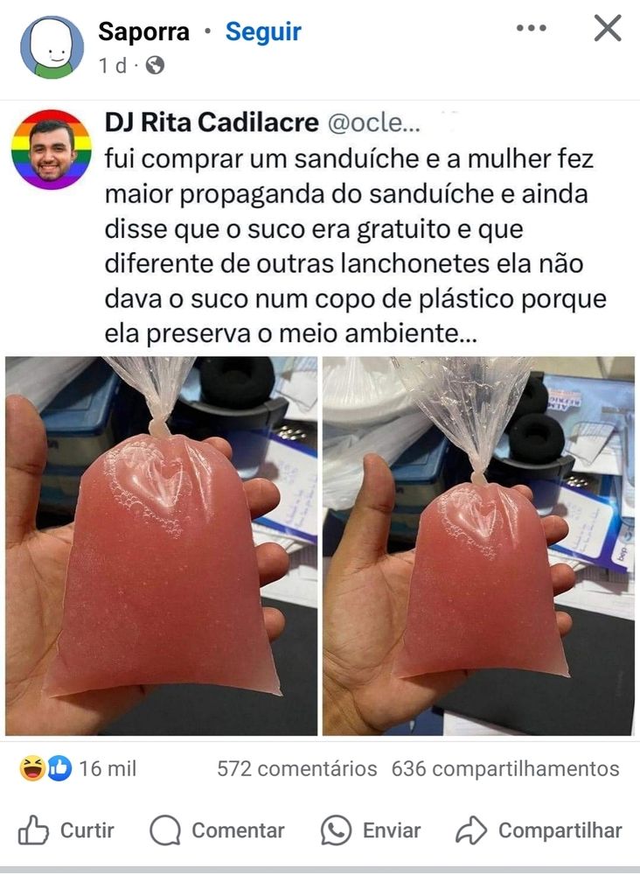Click the 1 d post timestamp
The height and width of the screenshot is (875, 640).
point(113,66)
